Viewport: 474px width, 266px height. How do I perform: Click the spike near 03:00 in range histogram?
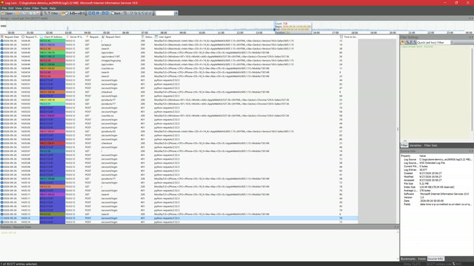pos(68,28)
